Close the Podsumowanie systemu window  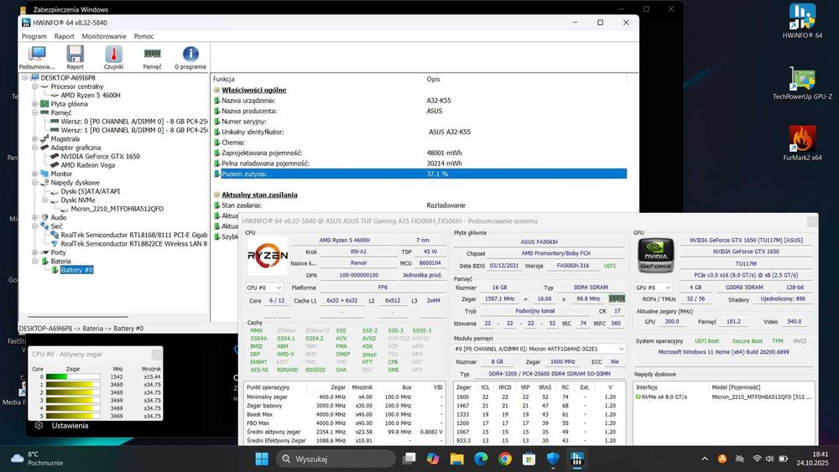[811, 220]
